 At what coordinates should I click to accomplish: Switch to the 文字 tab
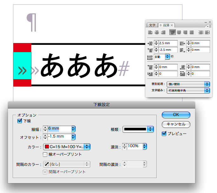pyautogui.click(x=152, y=25)
